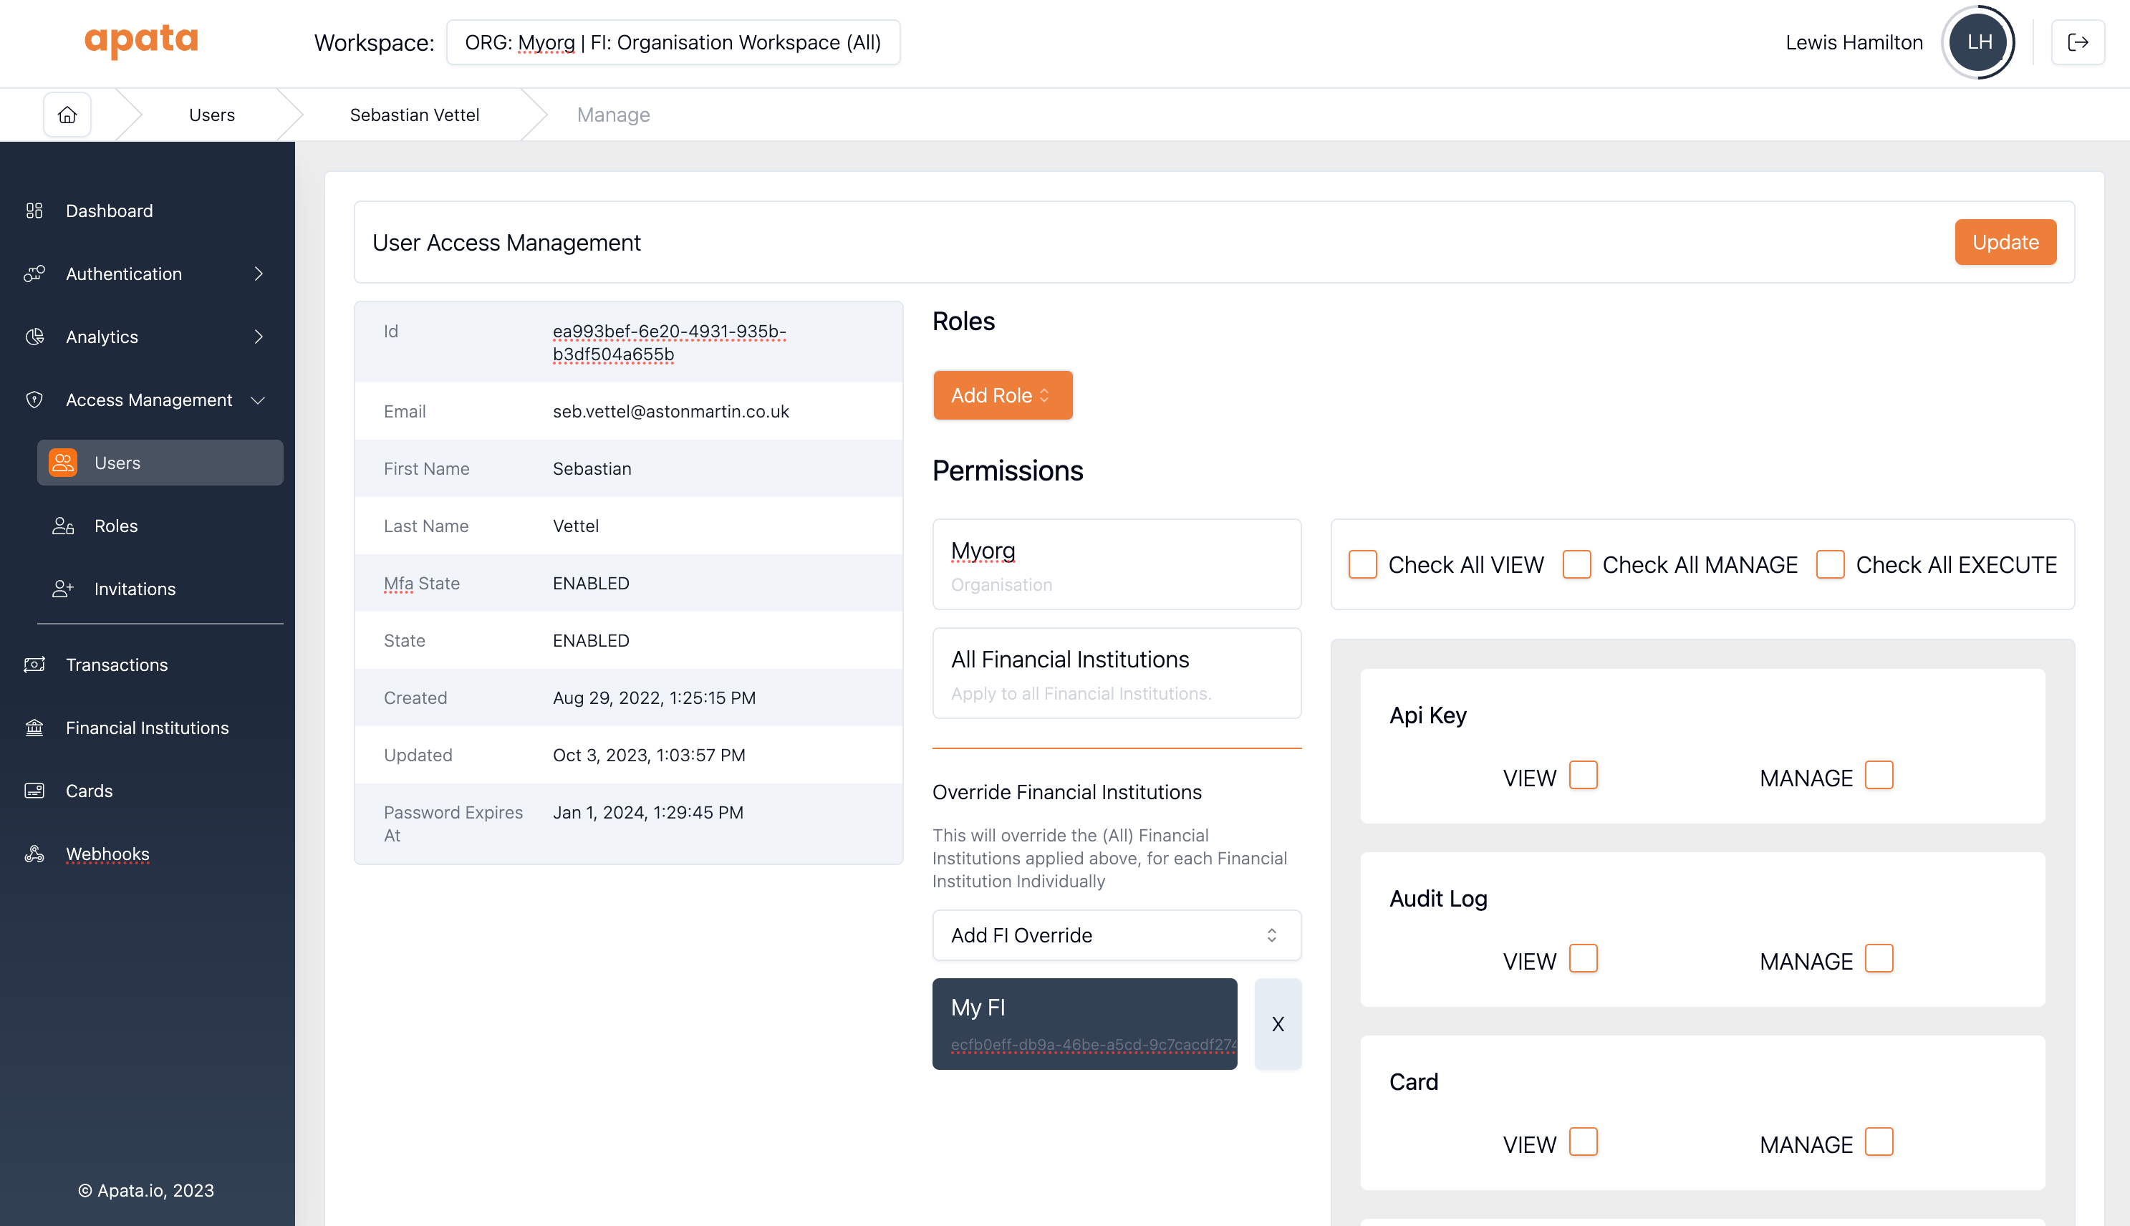Screen dimensions: 2130x1226
Task: Click the Webhooks sidebar icon
Action: tap(34, 854)
